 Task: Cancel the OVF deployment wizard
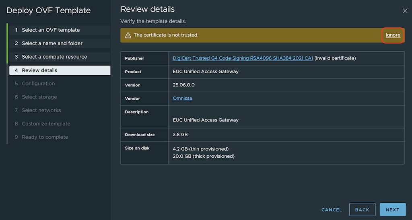coord(332,210)
